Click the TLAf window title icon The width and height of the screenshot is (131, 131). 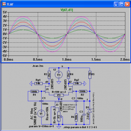[x=4, y=4]
